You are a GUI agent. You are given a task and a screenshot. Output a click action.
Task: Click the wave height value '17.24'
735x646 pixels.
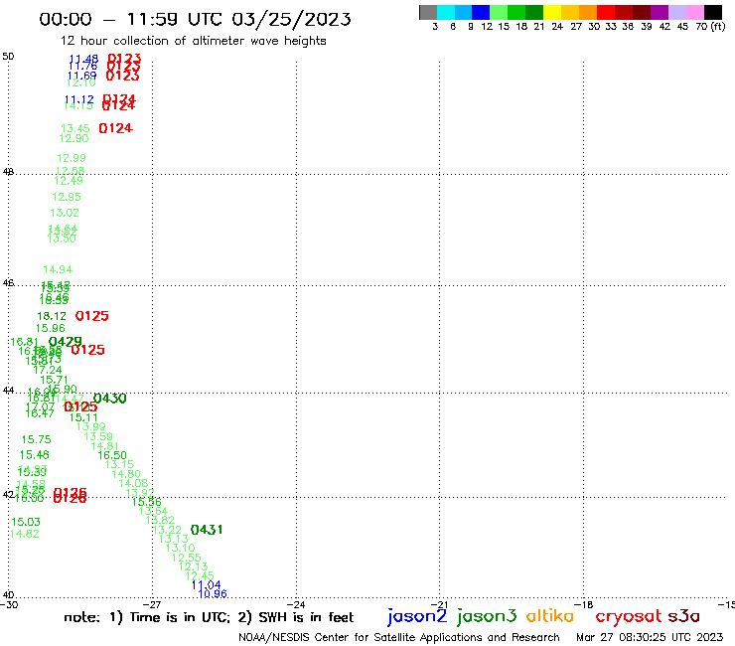point(48,370)
